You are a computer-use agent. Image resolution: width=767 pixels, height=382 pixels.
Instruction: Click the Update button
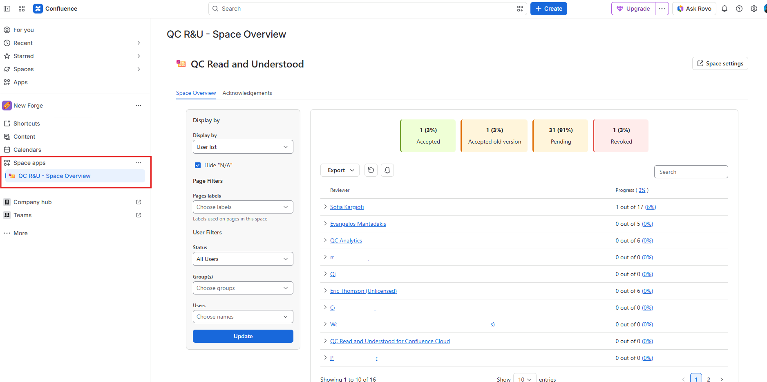[243, 336]
